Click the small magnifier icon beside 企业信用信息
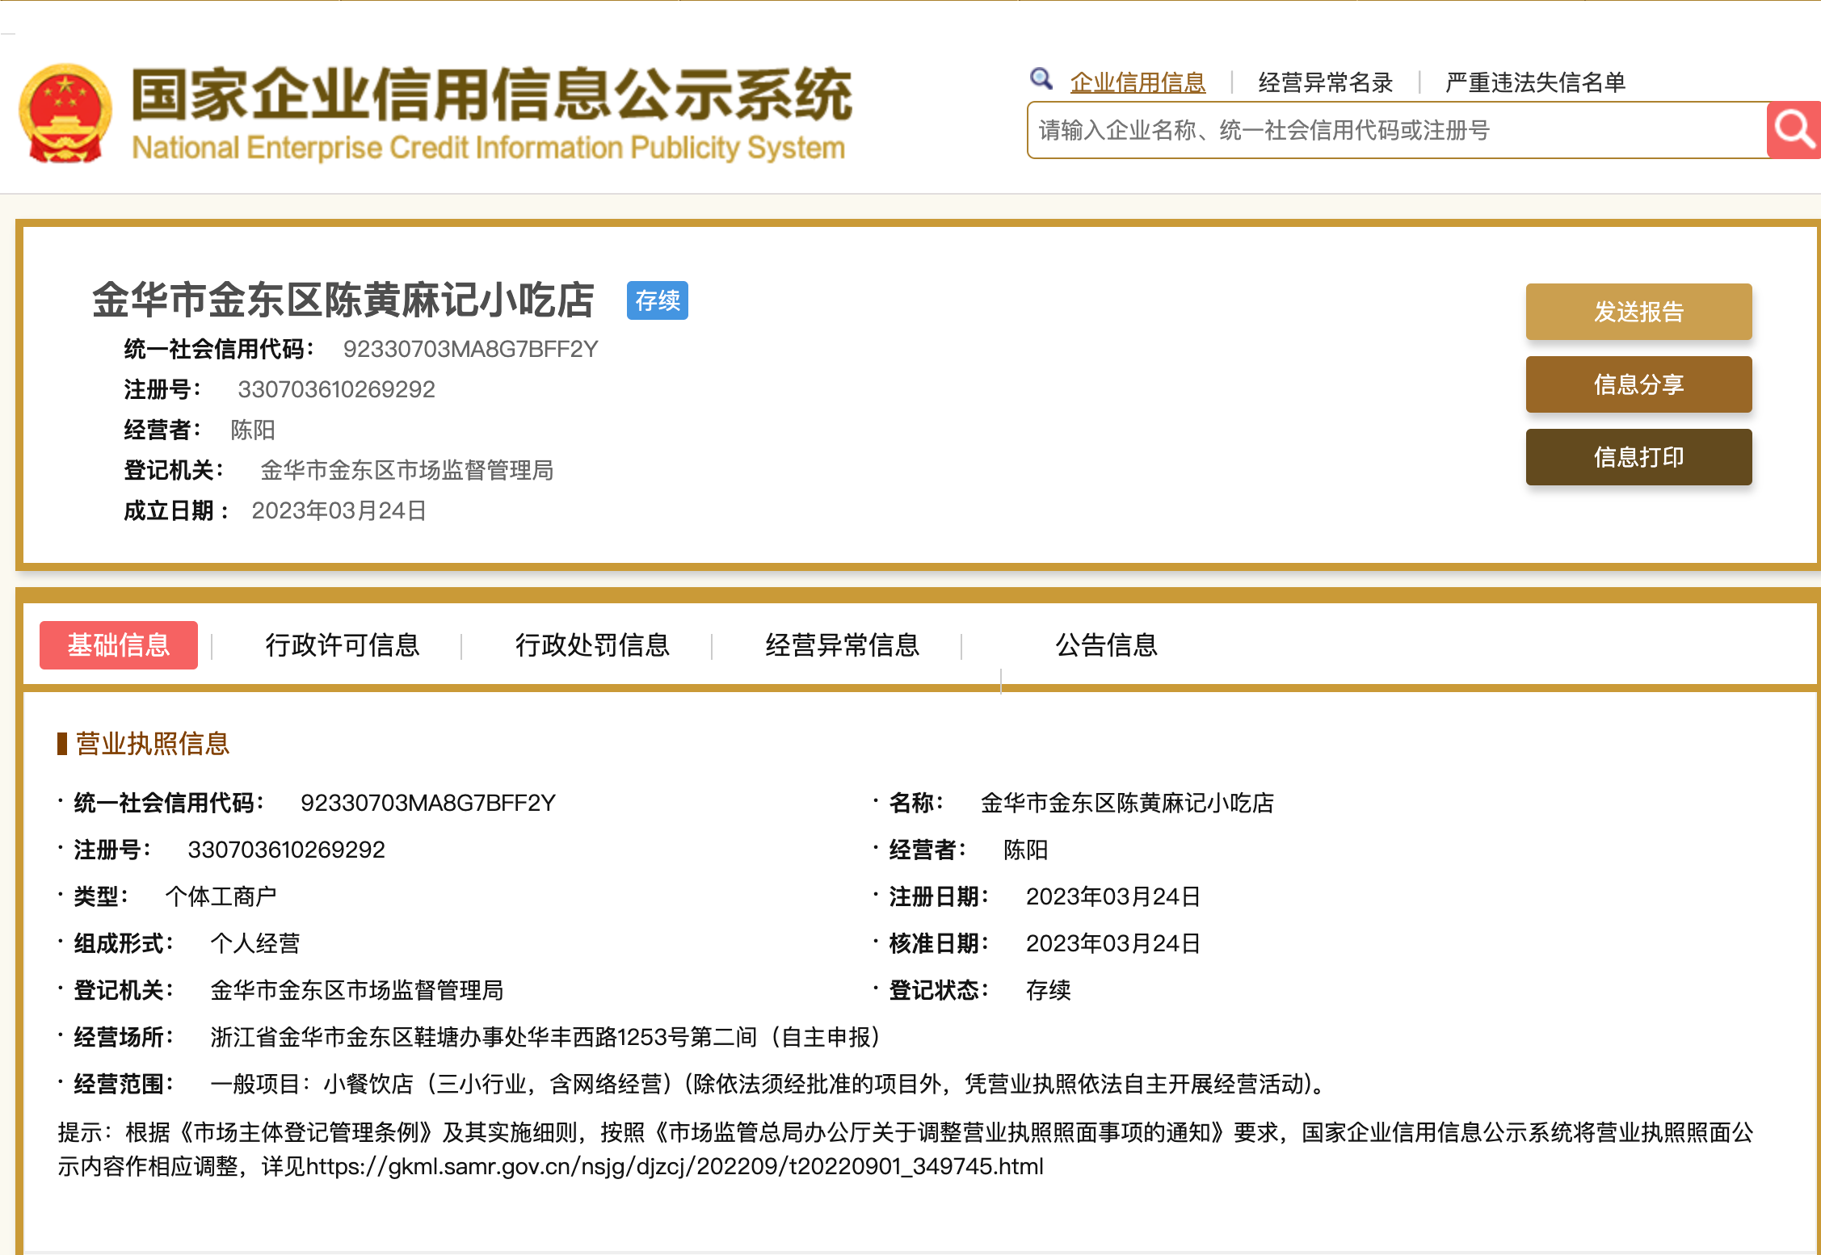1821x1255 pixels. pyautogui.click(x=1041, y=79)
